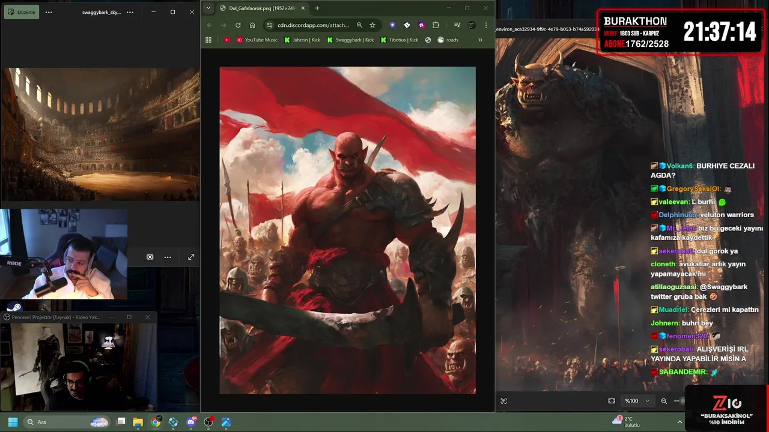The width and height of the screenshot is (769, 432).
Task: Open the white diamond extension icon
Action: coord(407,25)
